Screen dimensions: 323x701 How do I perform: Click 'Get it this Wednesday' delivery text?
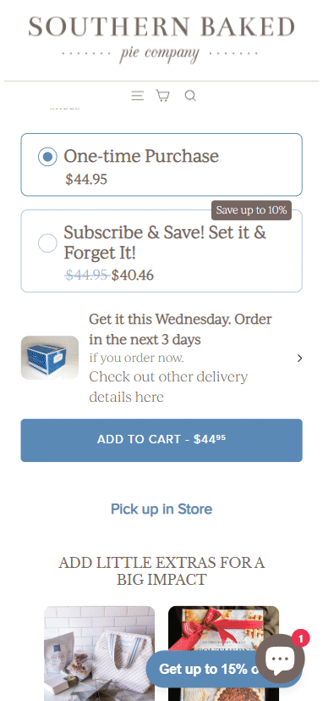(180, 330)
